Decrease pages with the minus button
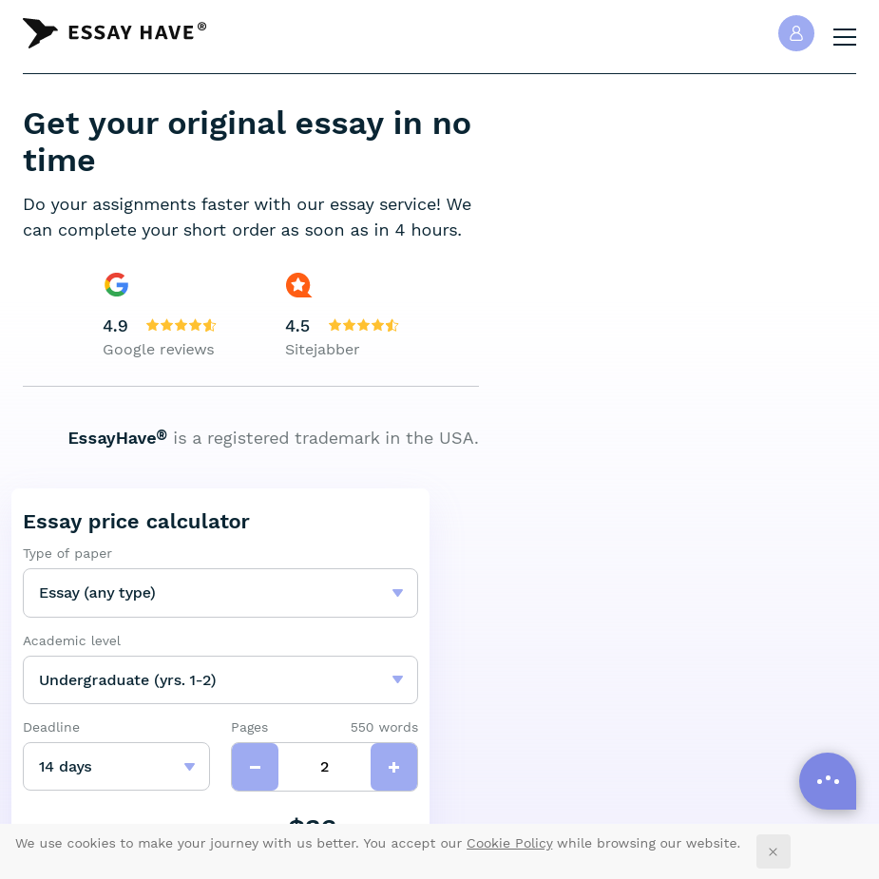Screen dimensions: 879x879 pos(255,767)
